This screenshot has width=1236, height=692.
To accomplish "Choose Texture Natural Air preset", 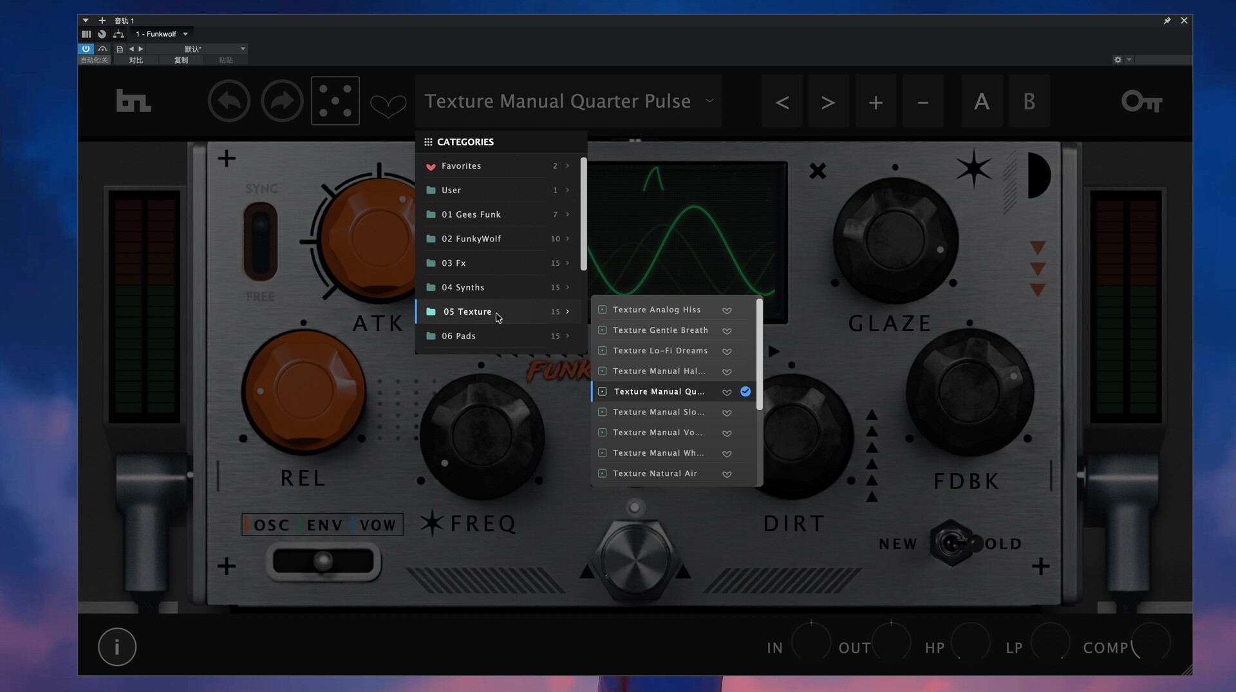I will (655, 474).
